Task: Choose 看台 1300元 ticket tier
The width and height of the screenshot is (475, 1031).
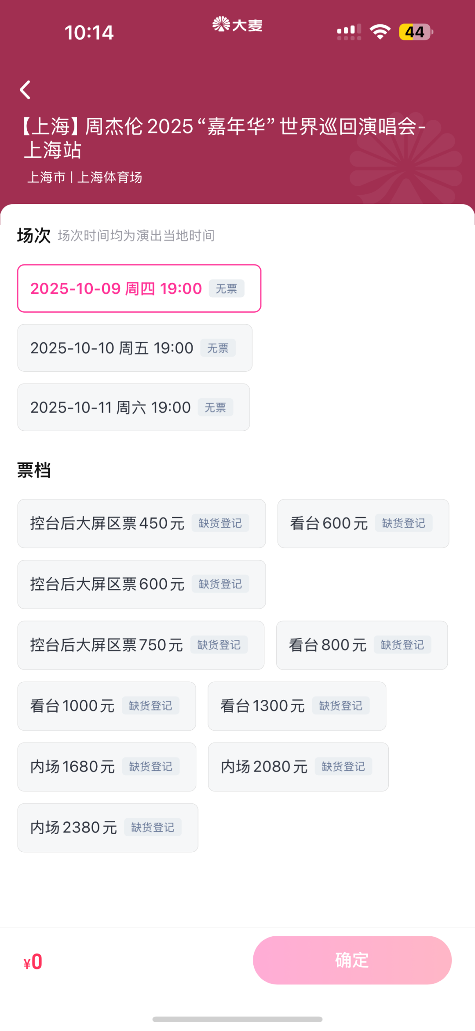Action: (297, 706)
